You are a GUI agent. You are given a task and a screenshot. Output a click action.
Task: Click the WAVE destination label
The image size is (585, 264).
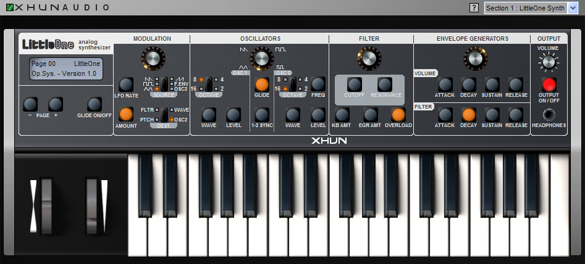tap(182, 110)
